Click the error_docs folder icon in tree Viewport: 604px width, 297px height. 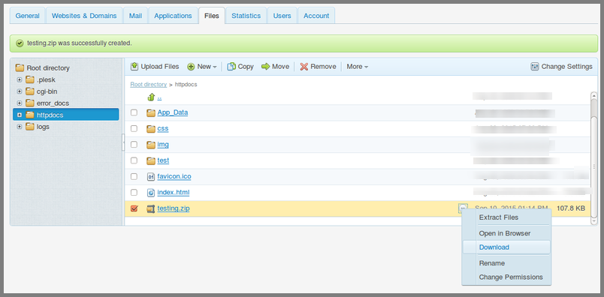coord(30,103)
